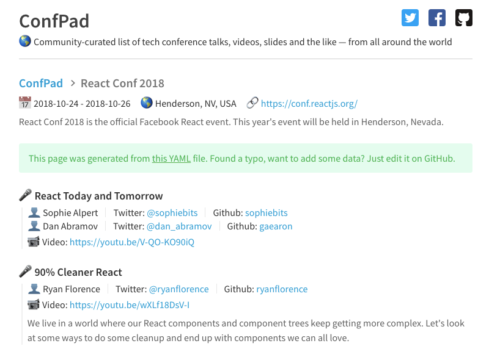Open Dan Abramov's gaearon GitHub profile

click(x=276, y=226)
